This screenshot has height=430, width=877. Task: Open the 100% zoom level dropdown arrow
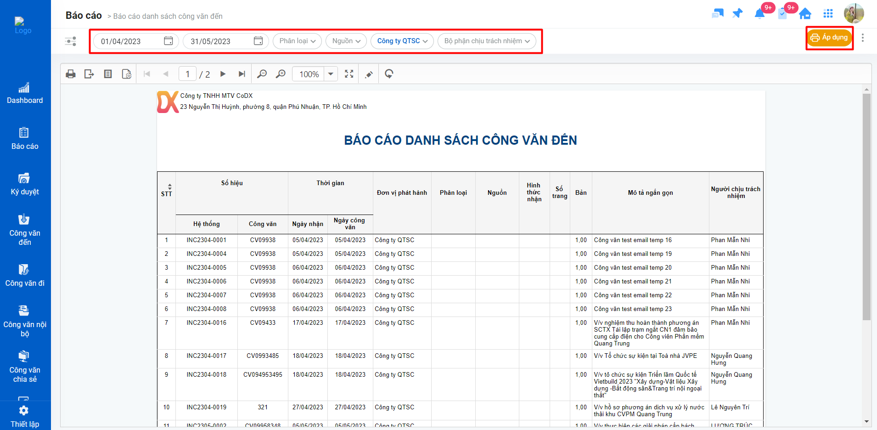(331, 74)
